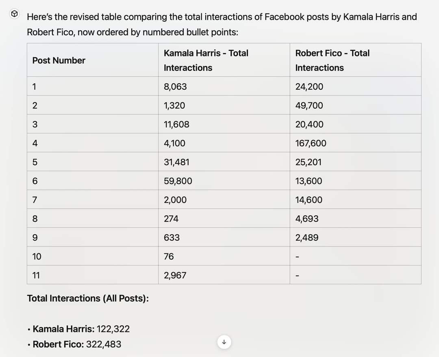Select the Kamala Harris - Total Interactions header

[206, 61]
